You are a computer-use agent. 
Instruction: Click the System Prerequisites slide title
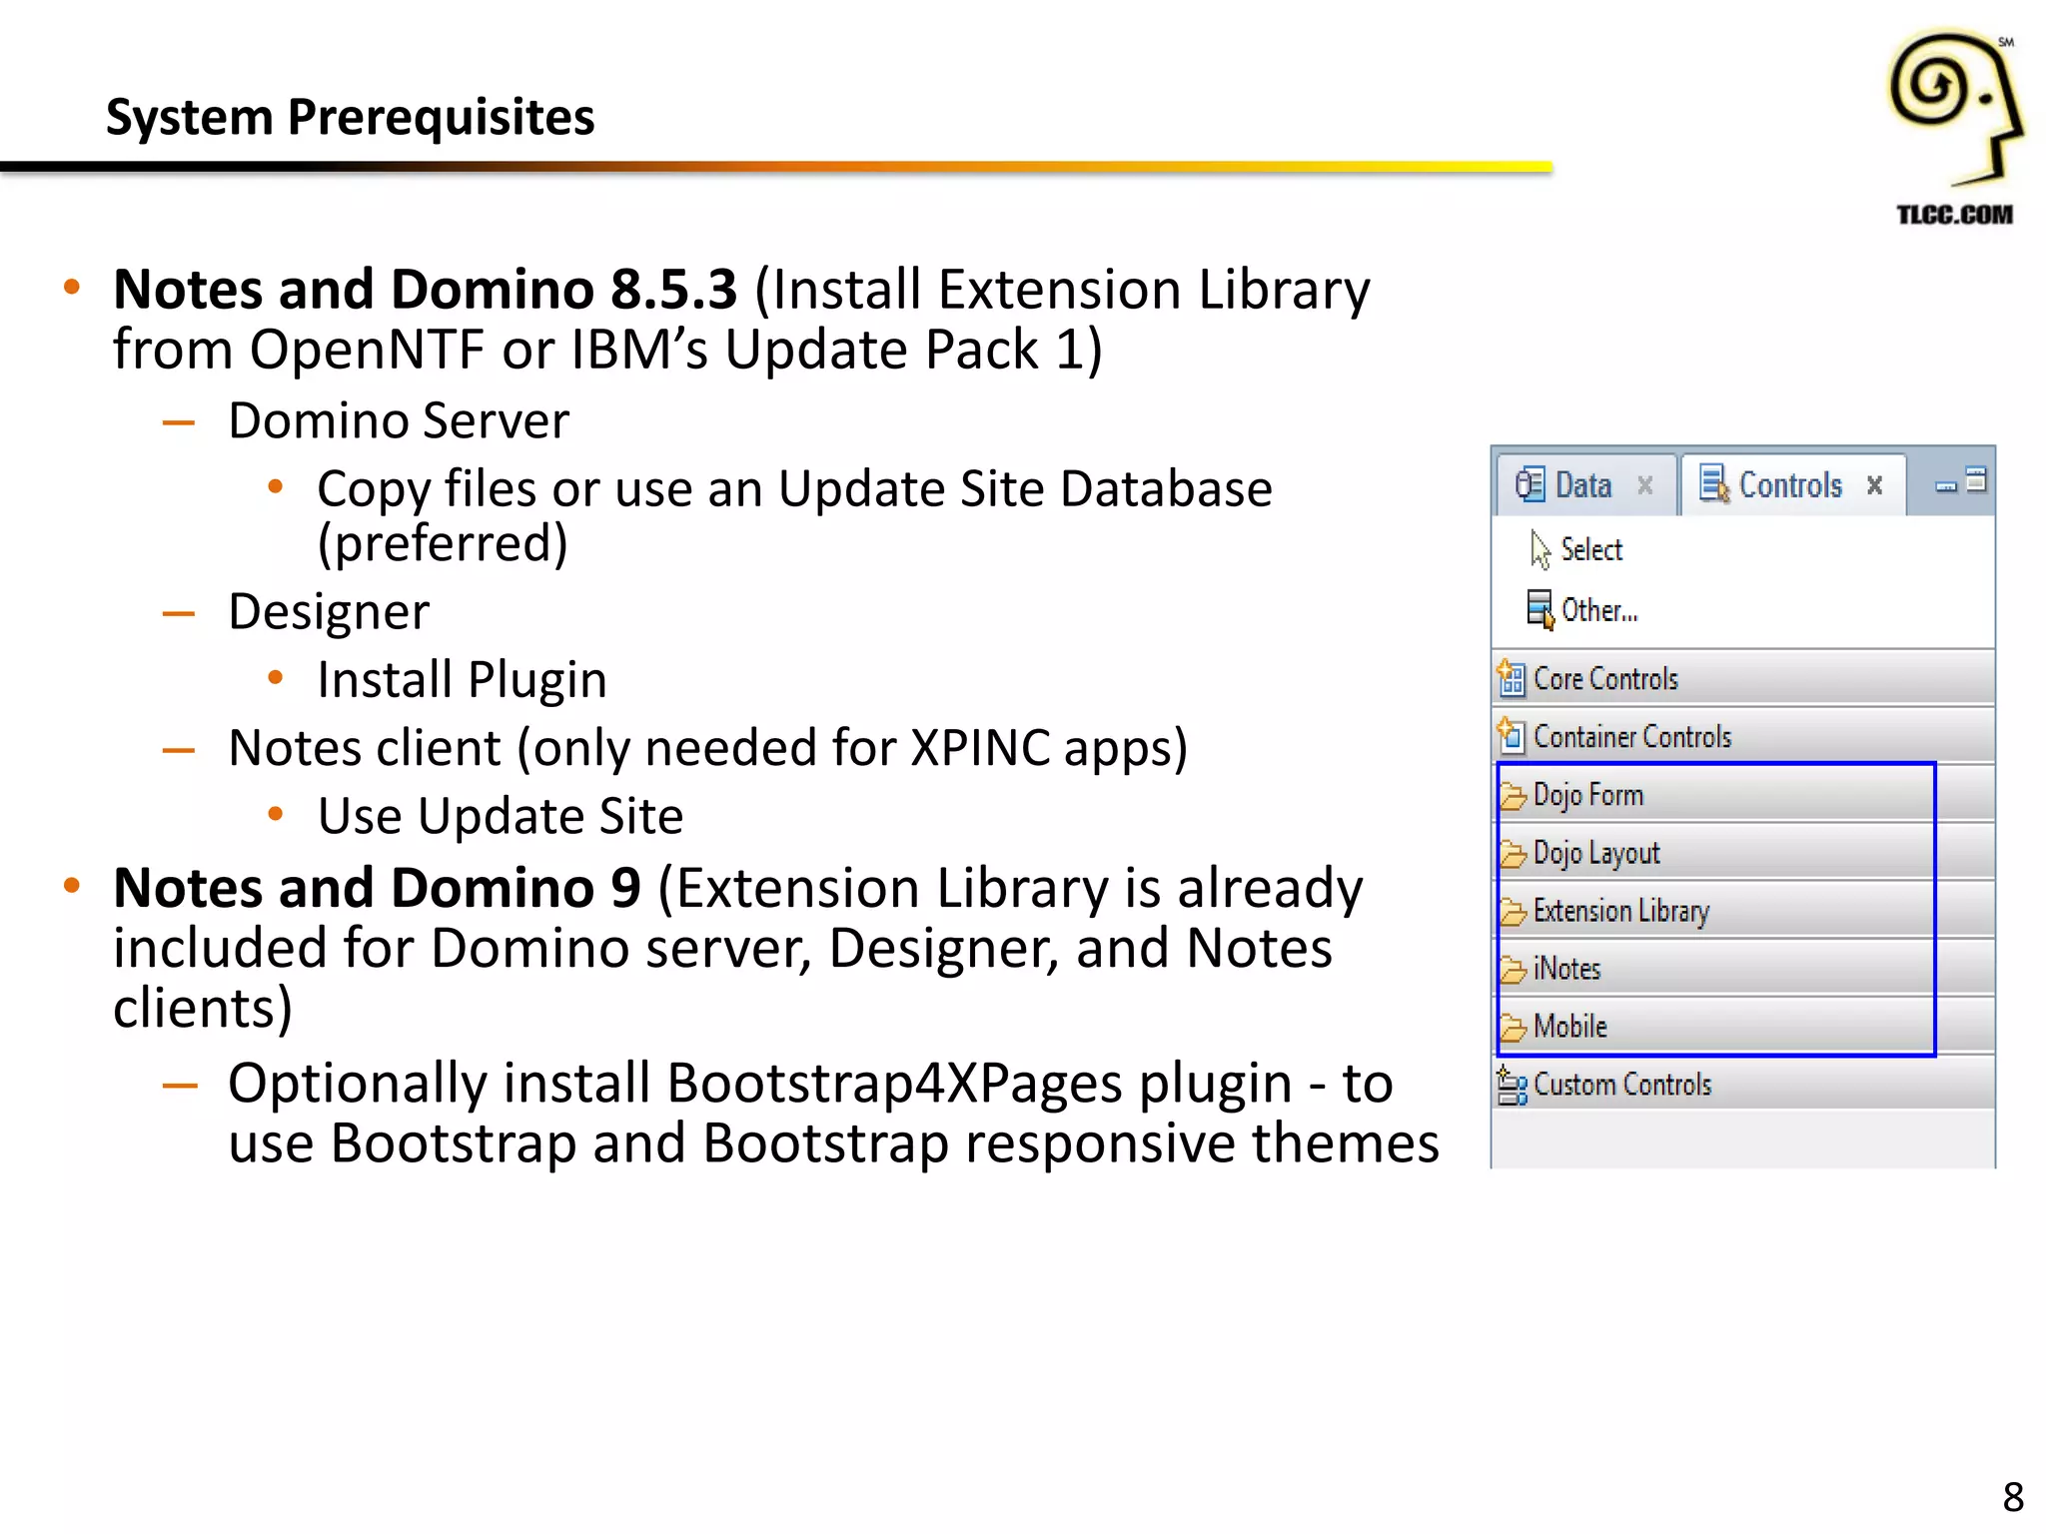pos(351,118)
